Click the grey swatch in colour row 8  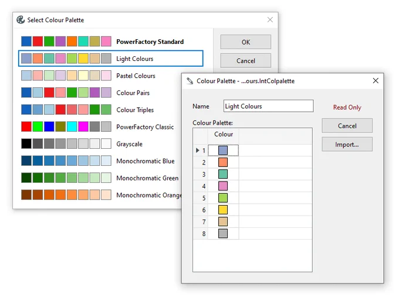[x=223, y=234]
